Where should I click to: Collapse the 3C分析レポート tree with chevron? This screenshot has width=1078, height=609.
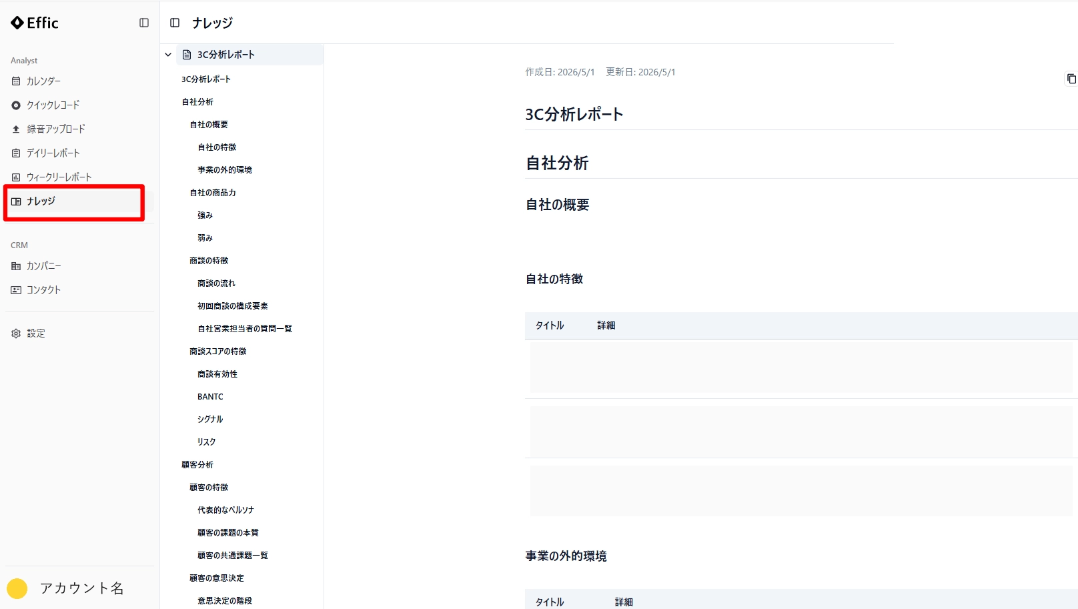coord(168,55)
